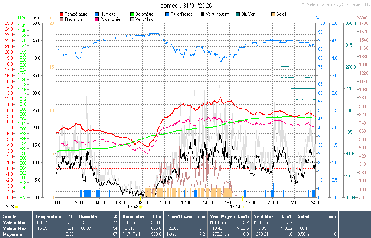Click the blue Pluie/Rosée legend square
This screenshot has width=371, height=238.
(x=167, y=14)
